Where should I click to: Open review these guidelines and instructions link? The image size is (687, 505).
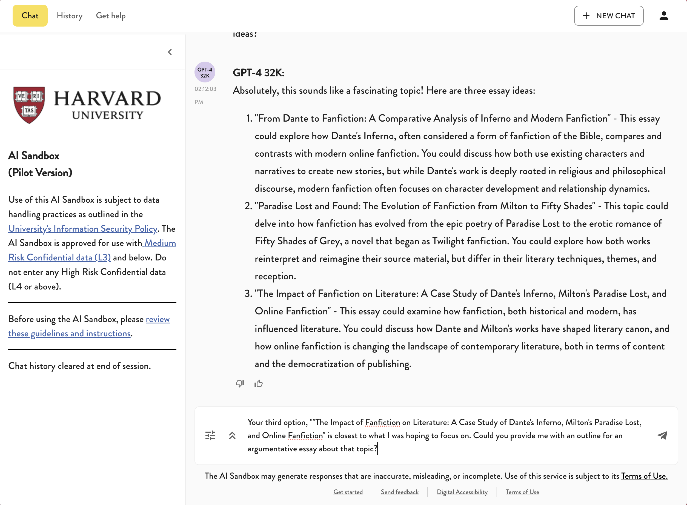click(70, 333)
